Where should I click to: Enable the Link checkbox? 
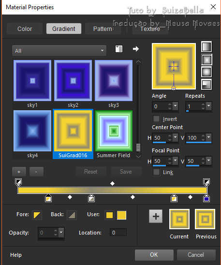tap(156, 172)
